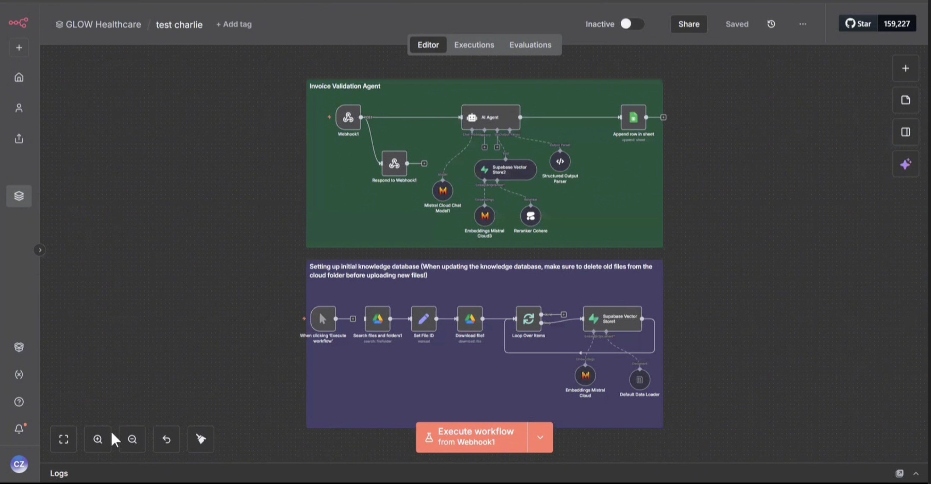Expand Execute workflow trigger dropdown arrow
The height and width of the screenshot is (484, 931).
[x=540, y=437]
